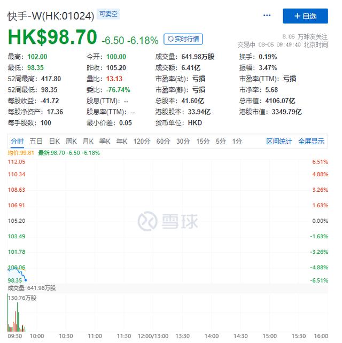342x343 pixels.
Task: Click the change value -6.50 -6.18% beside the price
Action: [130, 41]
